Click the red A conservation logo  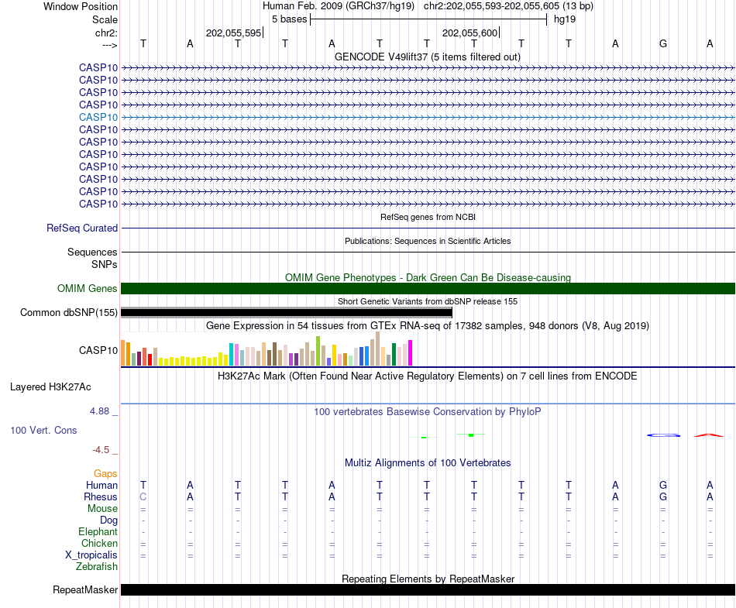click(x=709, y=435)
